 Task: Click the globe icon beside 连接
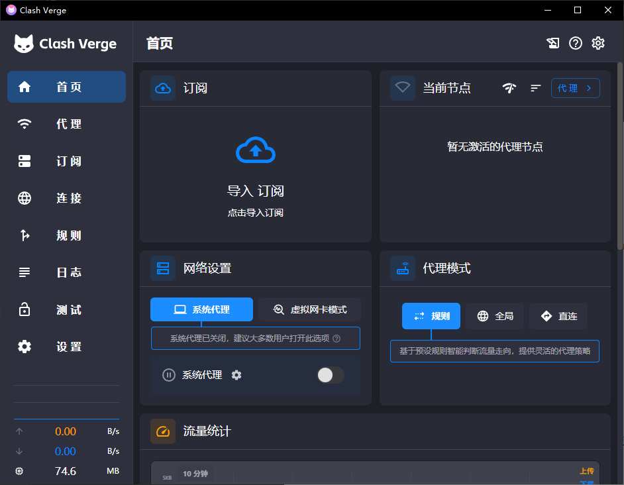click(x=25, y=198)
